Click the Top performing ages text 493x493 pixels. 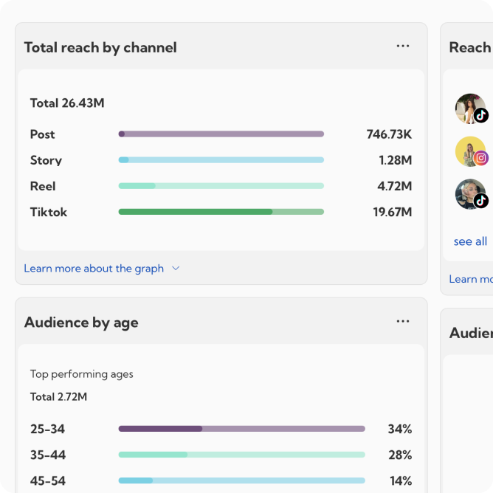tap(82, 374)
